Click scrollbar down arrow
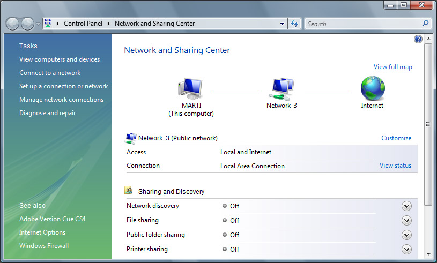This screenshot has height=263, width=437. click(x=428, y=254)
